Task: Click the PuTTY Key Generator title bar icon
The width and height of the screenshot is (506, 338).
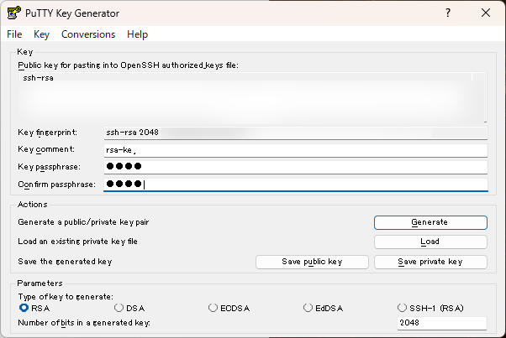Action: pyautogui.click(x=13, y=13)
